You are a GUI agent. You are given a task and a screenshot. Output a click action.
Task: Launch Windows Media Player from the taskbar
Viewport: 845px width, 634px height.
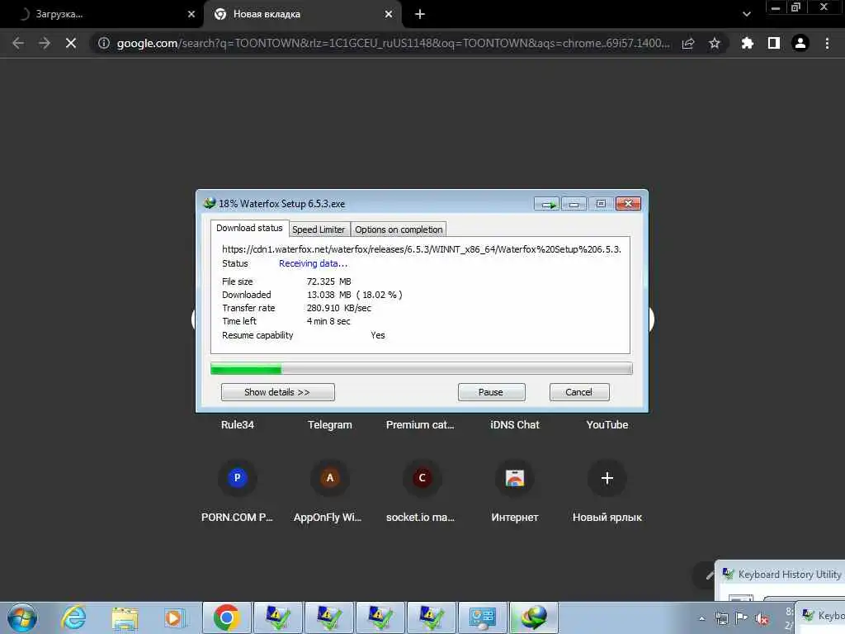pos(175,617)
